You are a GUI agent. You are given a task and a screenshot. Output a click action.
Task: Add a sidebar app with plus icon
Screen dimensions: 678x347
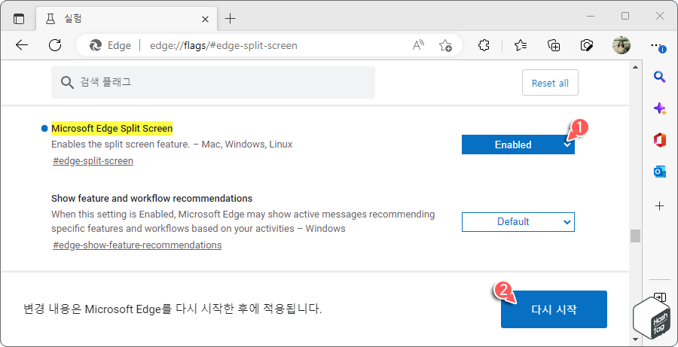(x=659, y=206)
